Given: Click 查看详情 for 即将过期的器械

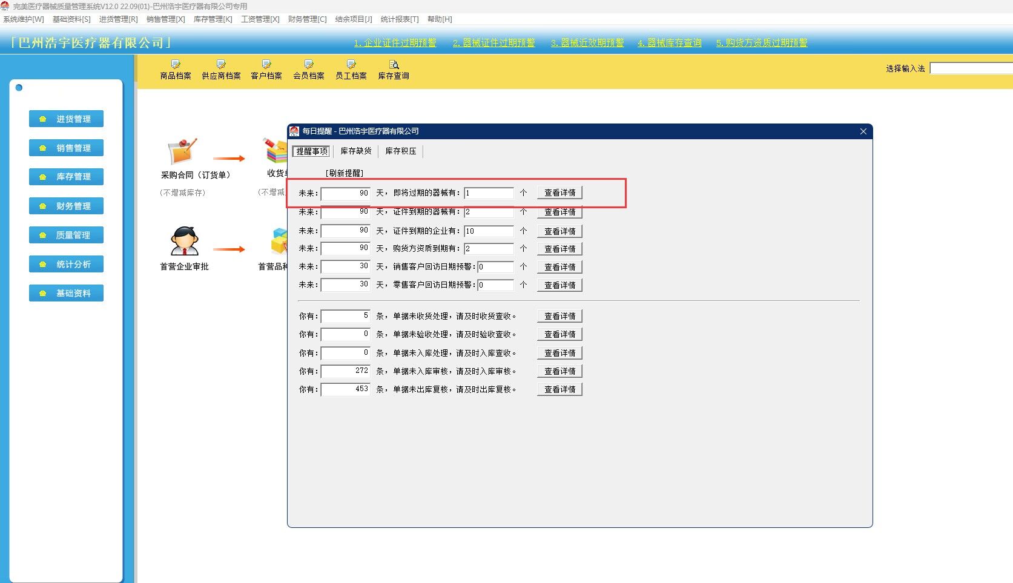Looking at the screenshot, I should click(559, 193).
